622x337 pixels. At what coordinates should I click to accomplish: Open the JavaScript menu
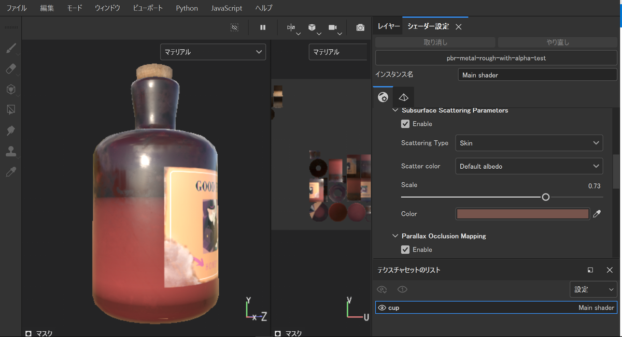click(227, 8)
